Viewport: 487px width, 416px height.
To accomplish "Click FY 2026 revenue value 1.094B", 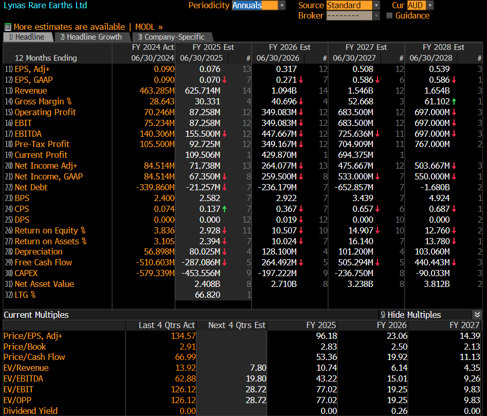I will [x=284, y=91].
